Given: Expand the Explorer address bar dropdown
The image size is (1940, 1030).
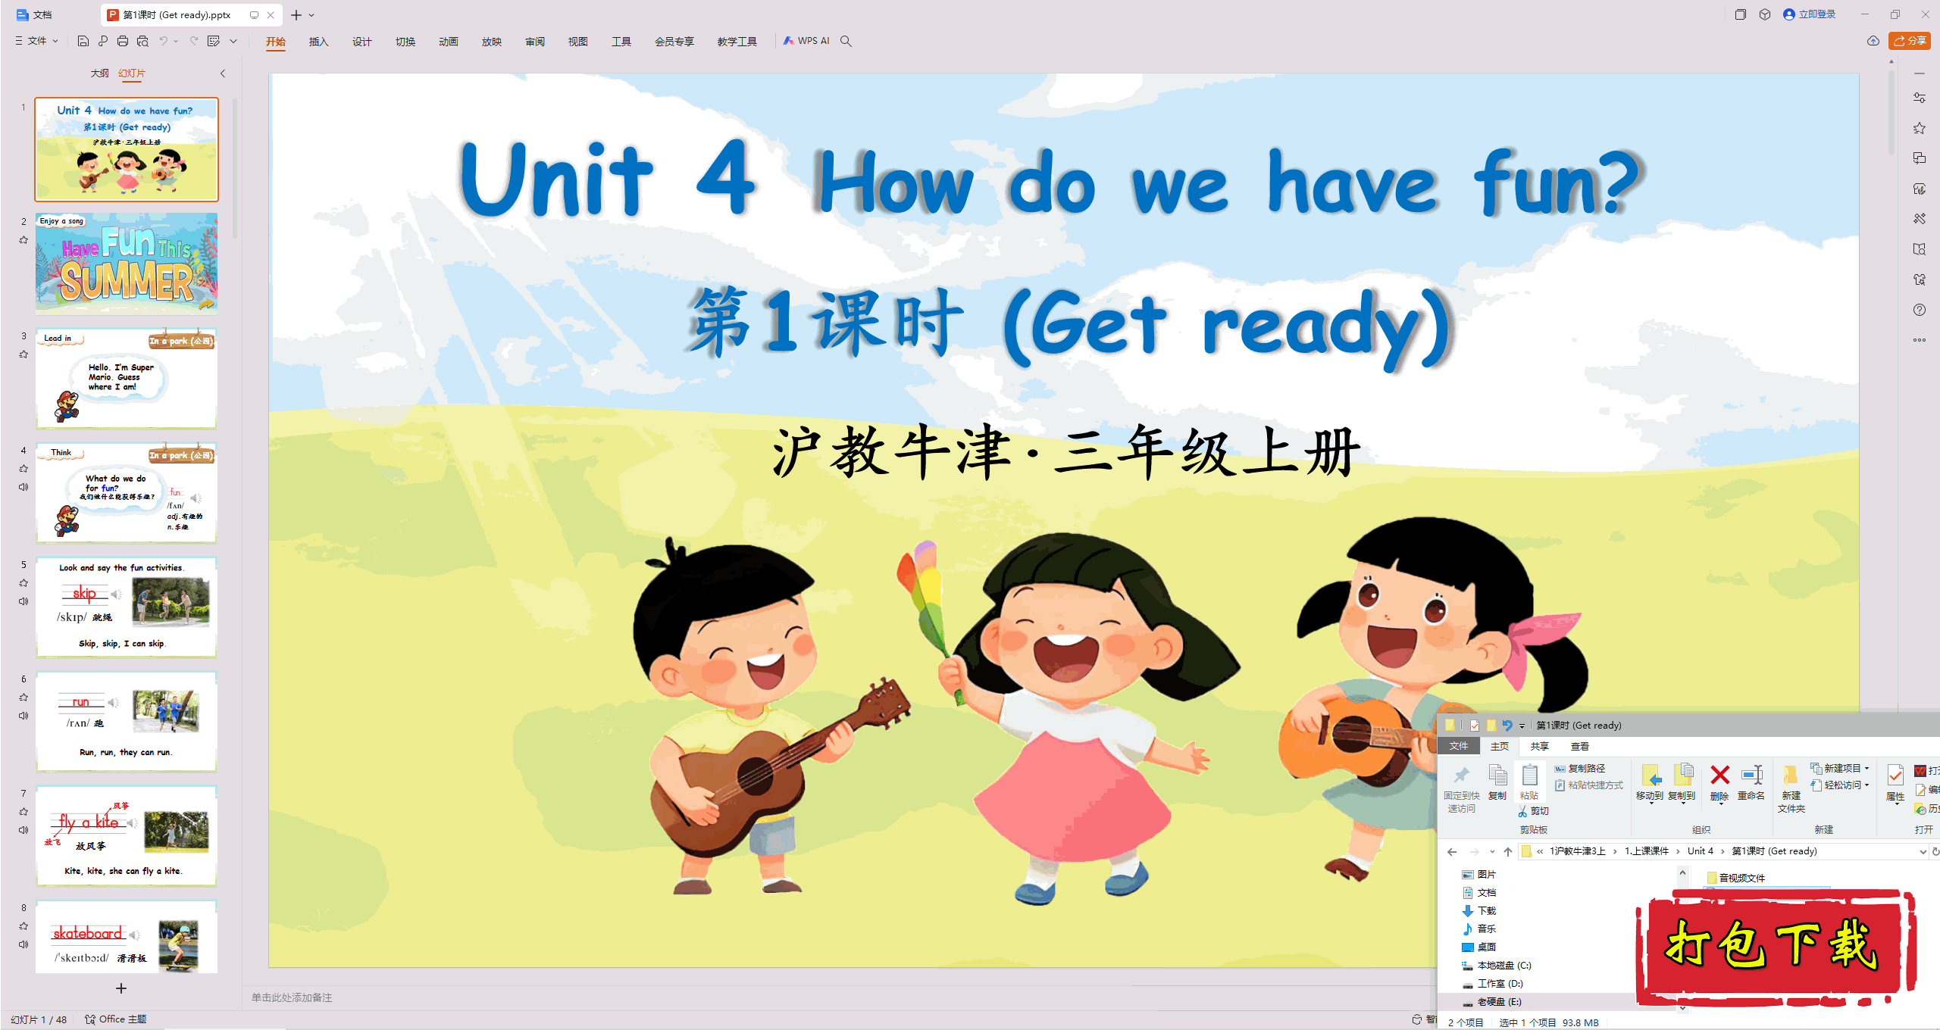Looking at the screenshot, I should pos(1923,852).
